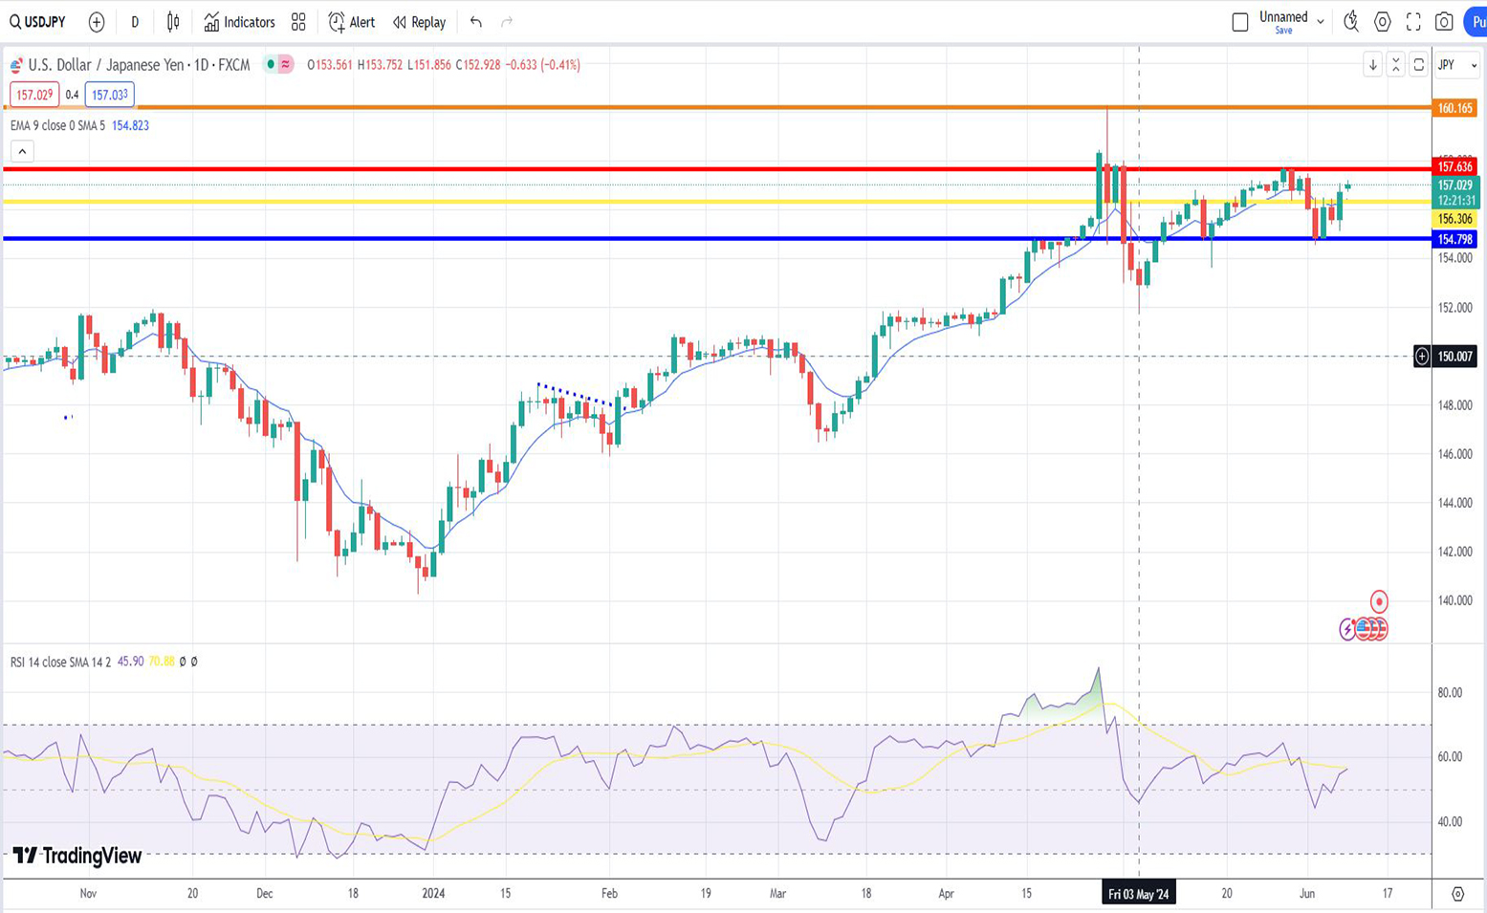Enter fullscreen mode
This screenshot has width=1487, height=913.
coord(1413,22)
